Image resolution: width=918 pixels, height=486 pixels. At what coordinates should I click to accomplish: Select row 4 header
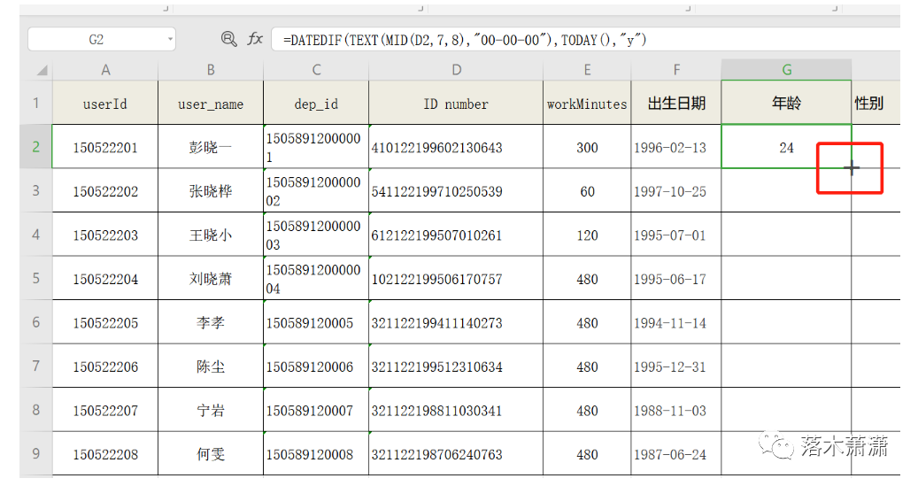(x=35, y=235)
